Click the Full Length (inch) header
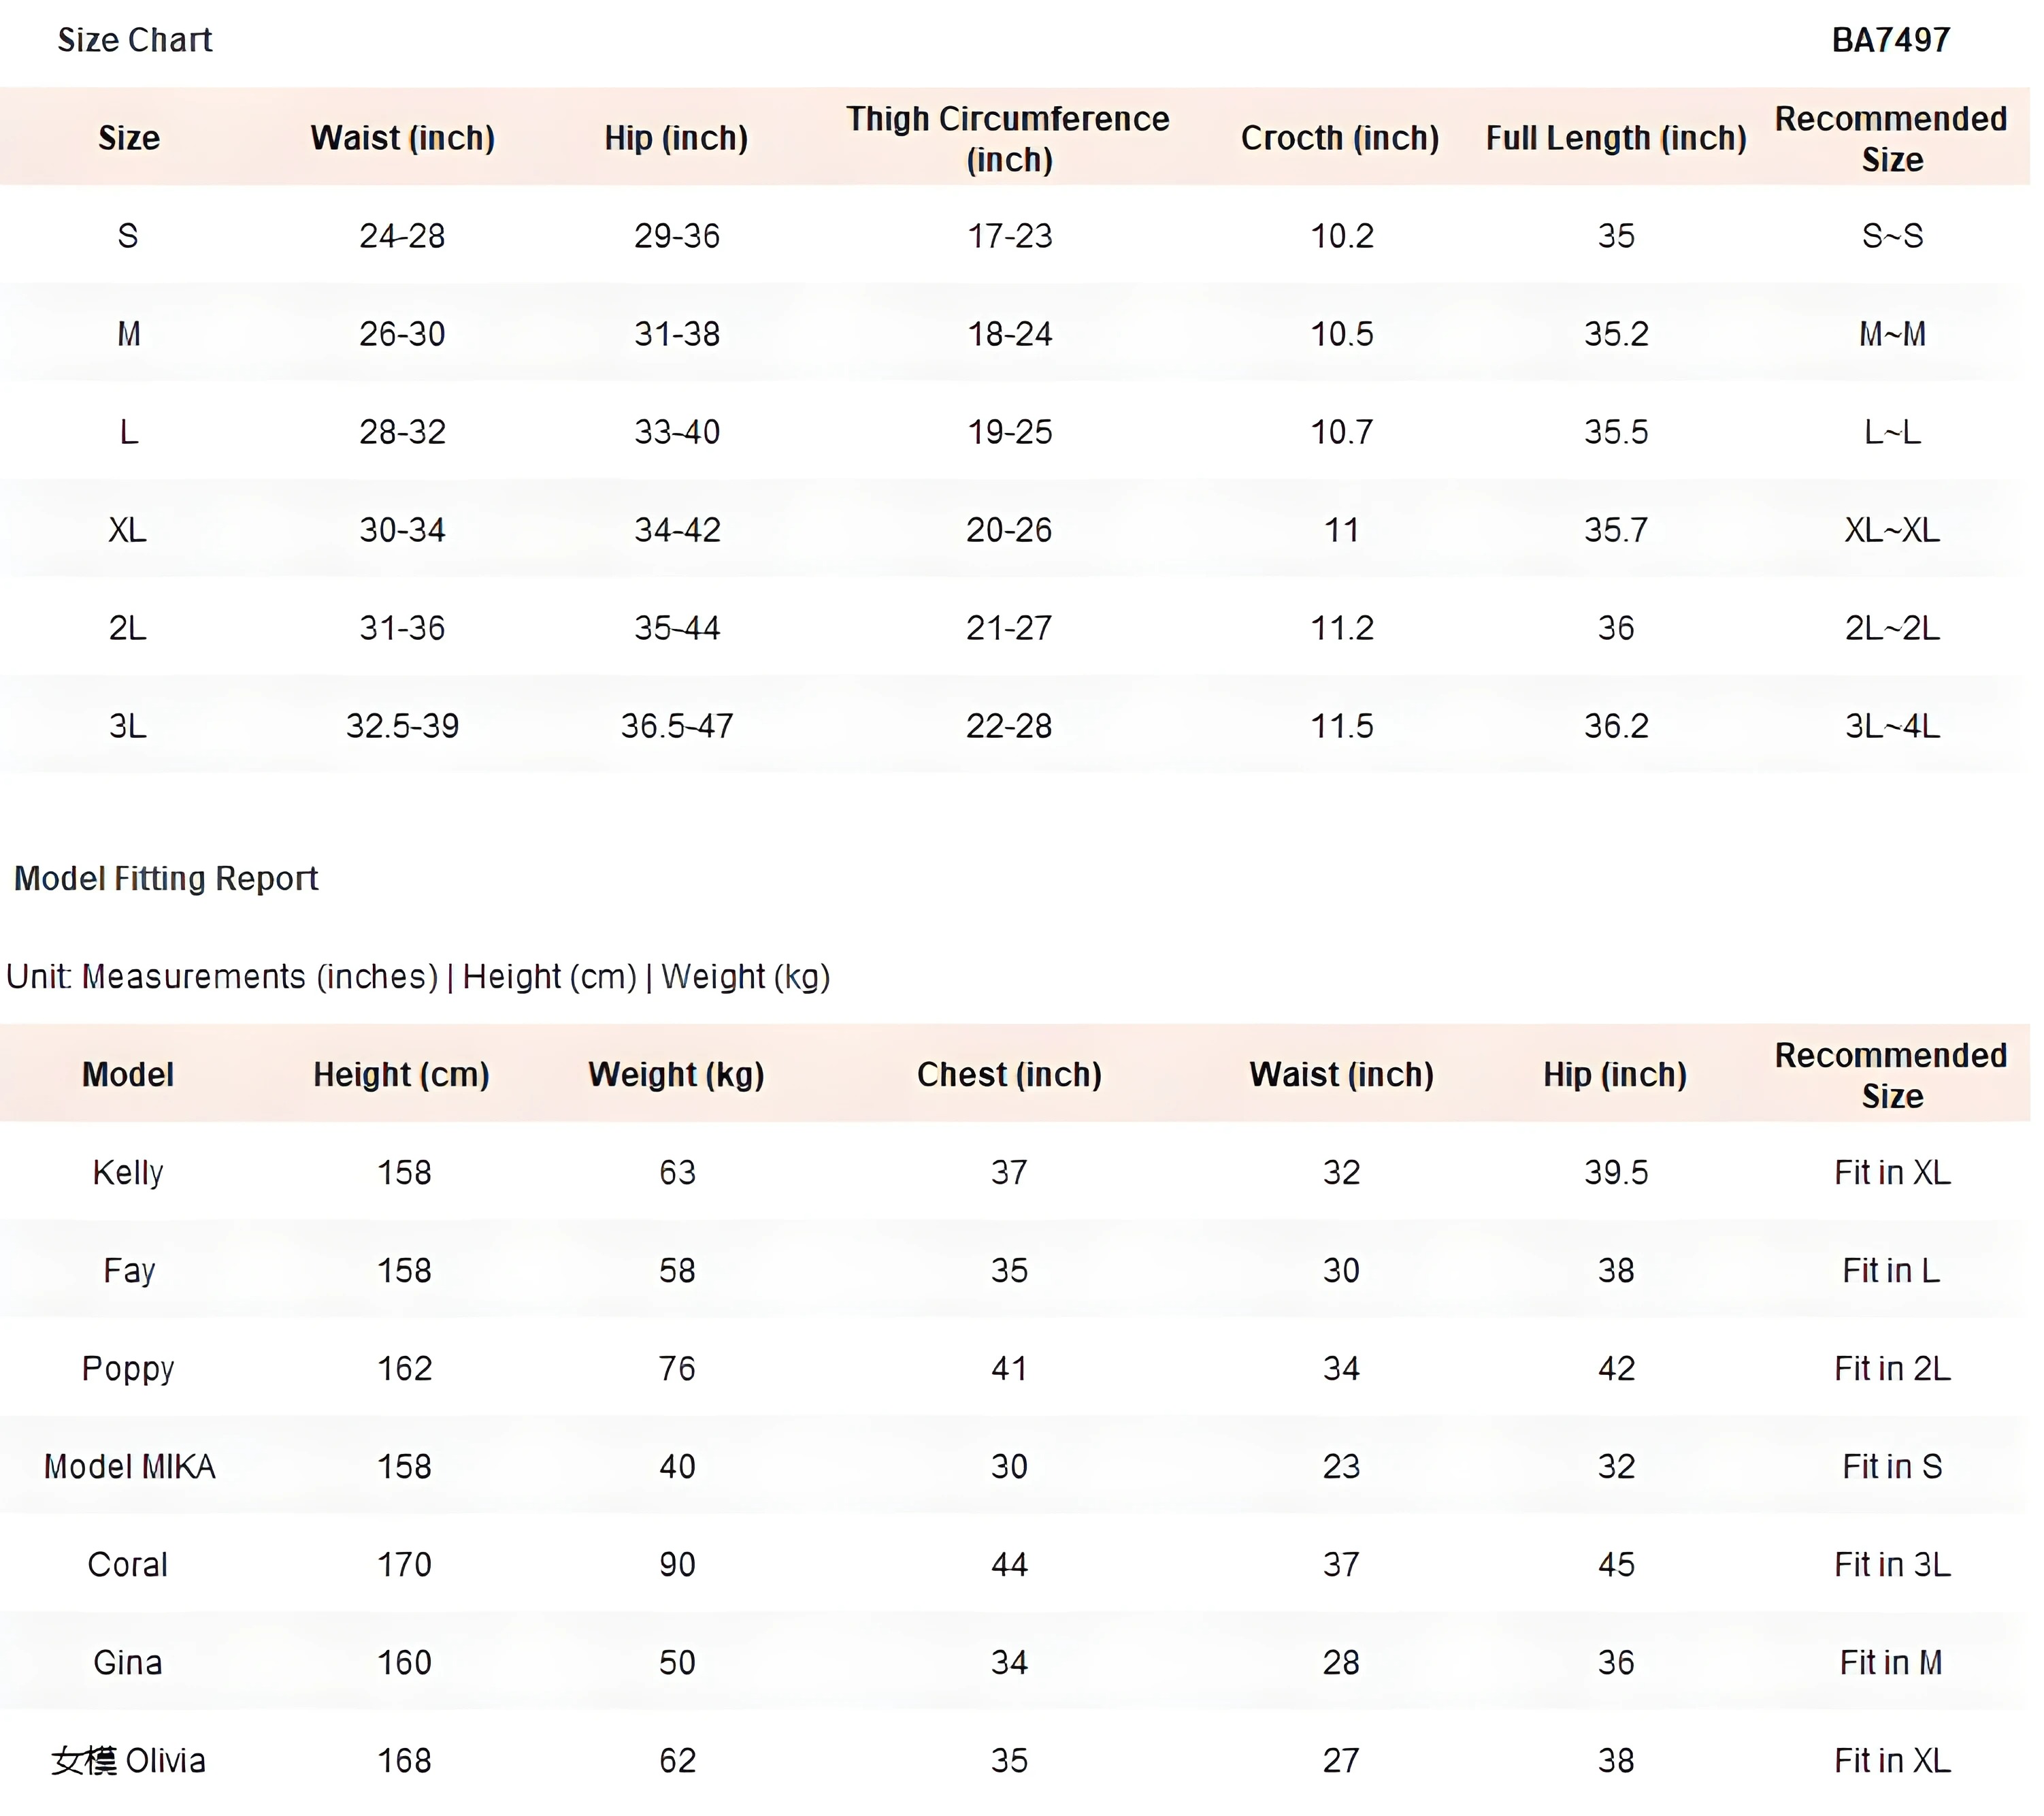 coord(1616,138)
